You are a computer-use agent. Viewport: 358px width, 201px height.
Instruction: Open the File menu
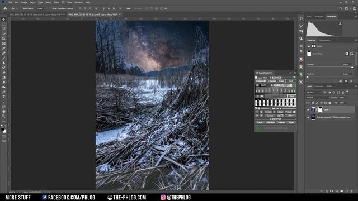[x=10, y=2]
